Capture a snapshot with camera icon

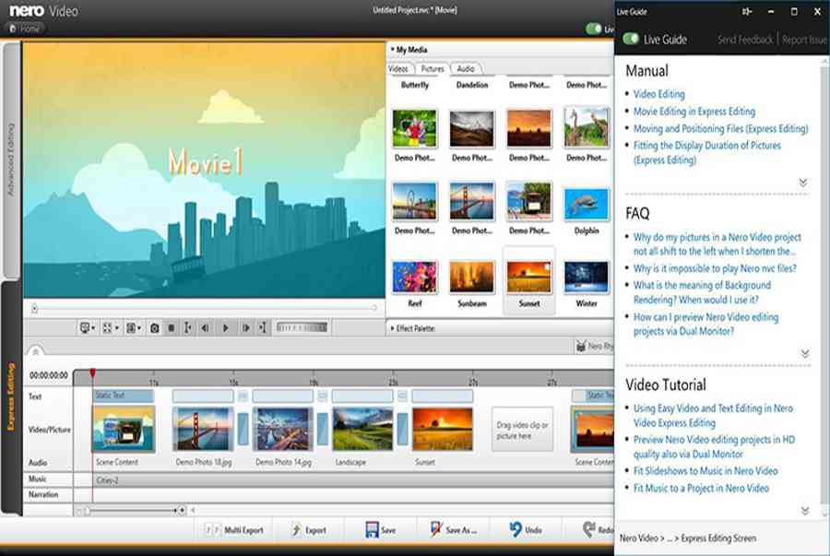tap(155, 328)
